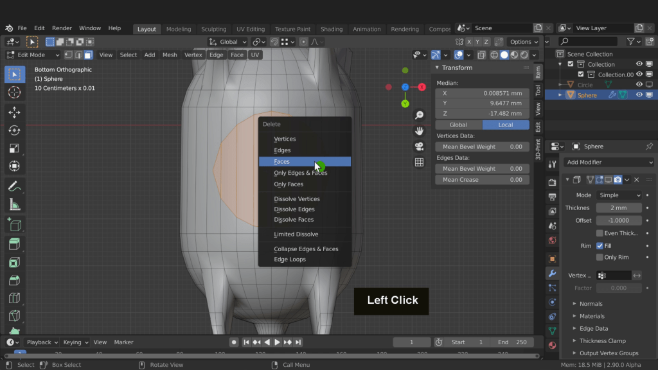Image resolution: width=658 pixels, height=370 pixels.
Task: Enable the Even Thickness checkbox
Action: [x=600, y=233]
